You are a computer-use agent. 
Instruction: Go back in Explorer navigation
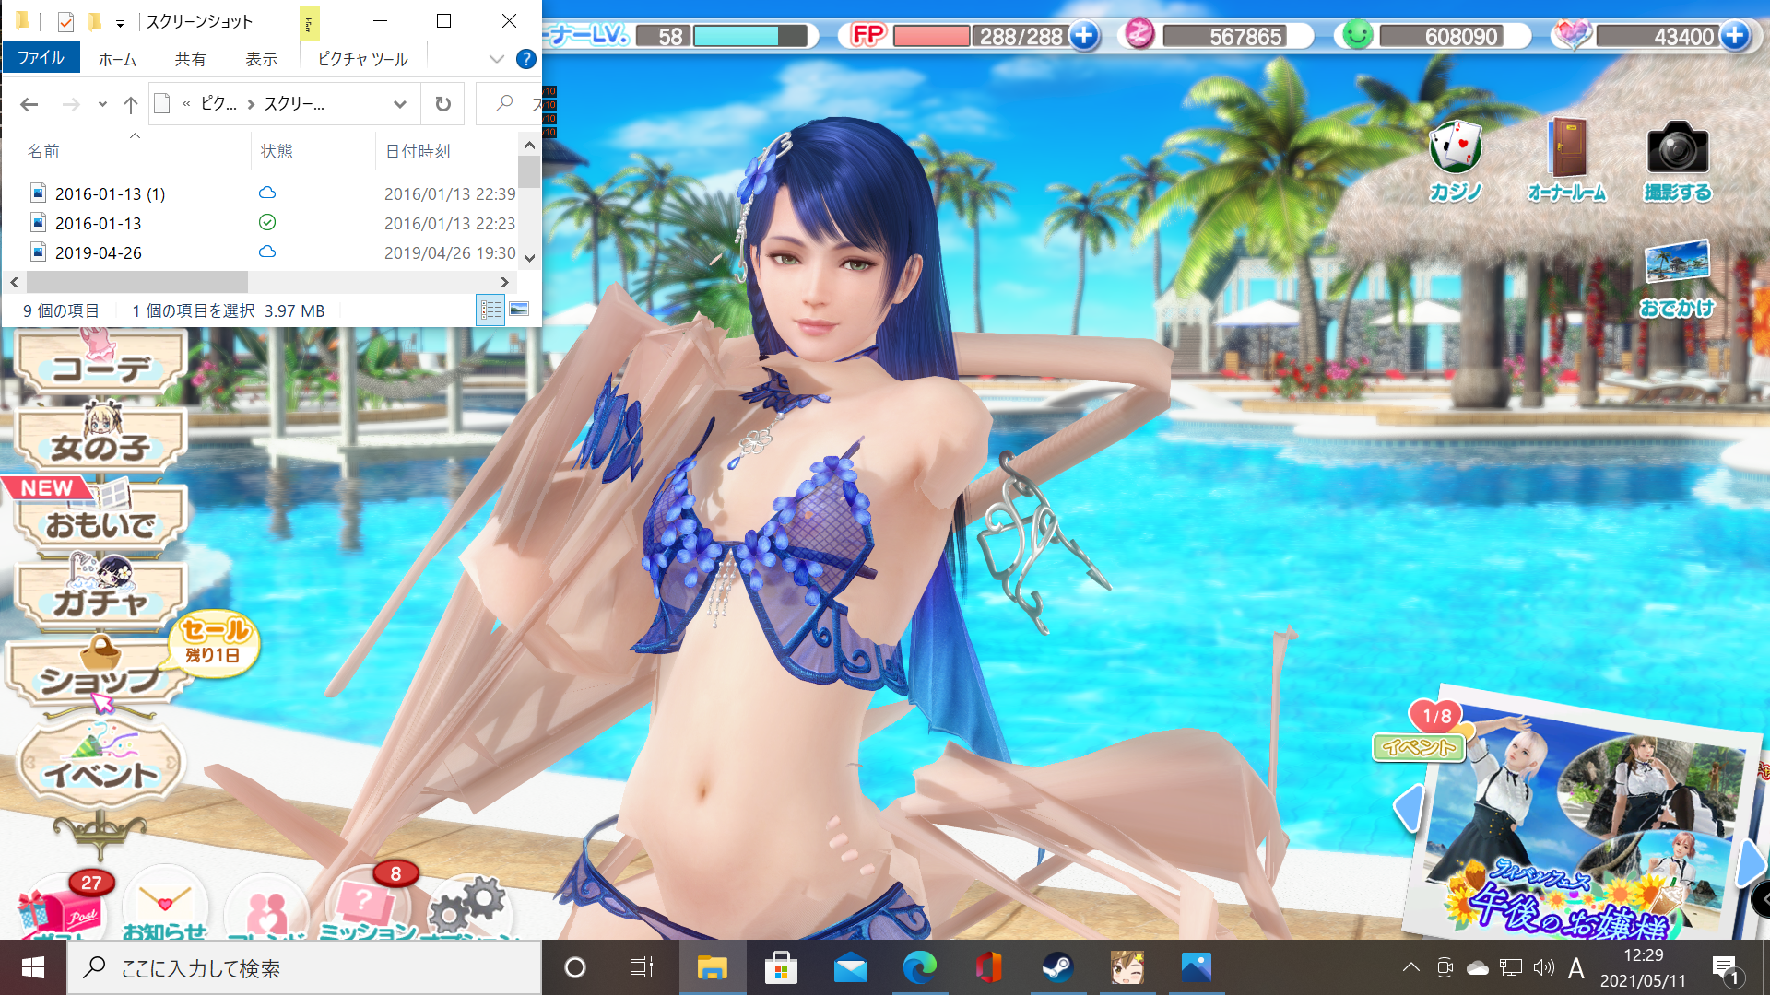[x=29, y=104]
